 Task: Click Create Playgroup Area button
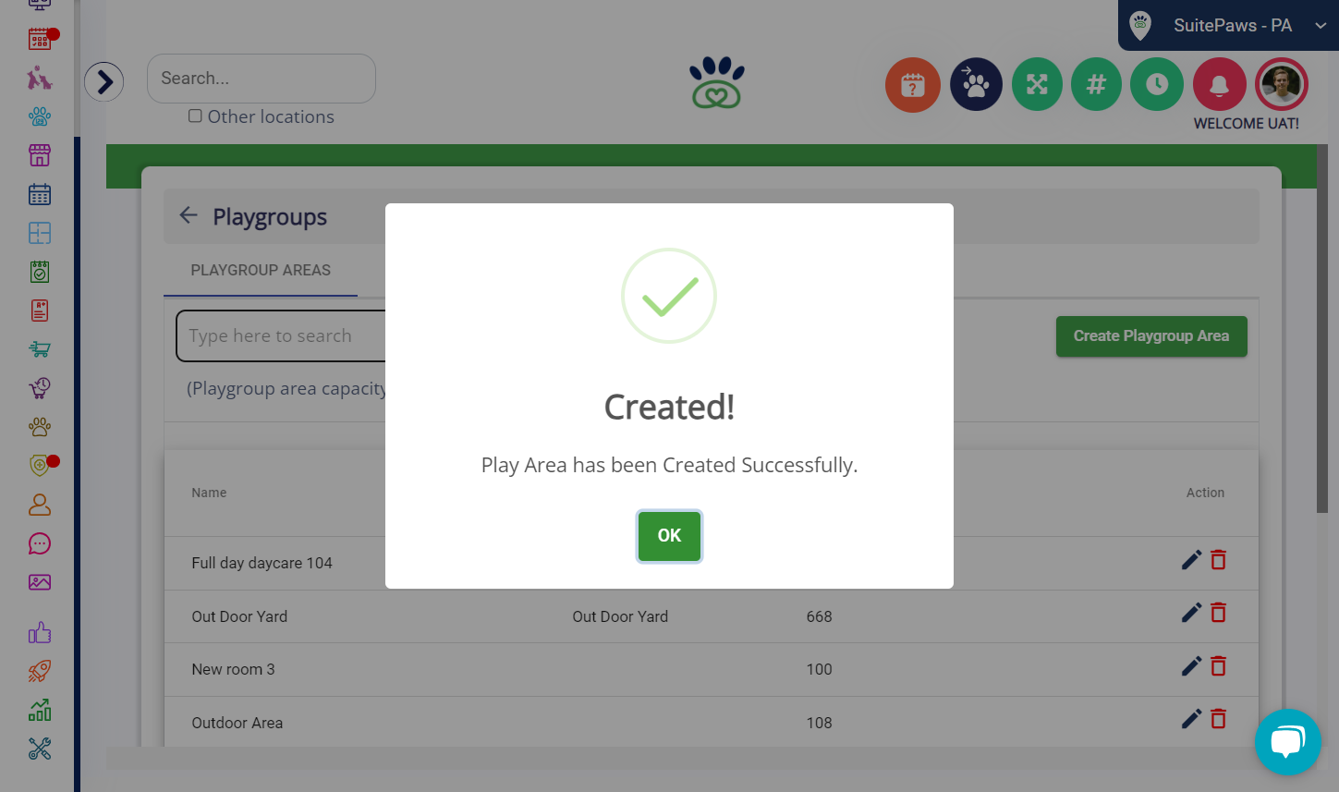pyautogui.click(x=1151, y=336)
